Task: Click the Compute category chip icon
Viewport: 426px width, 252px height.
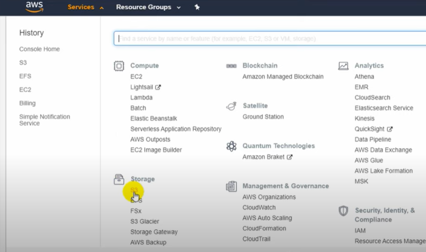Action: pos(119,66)
